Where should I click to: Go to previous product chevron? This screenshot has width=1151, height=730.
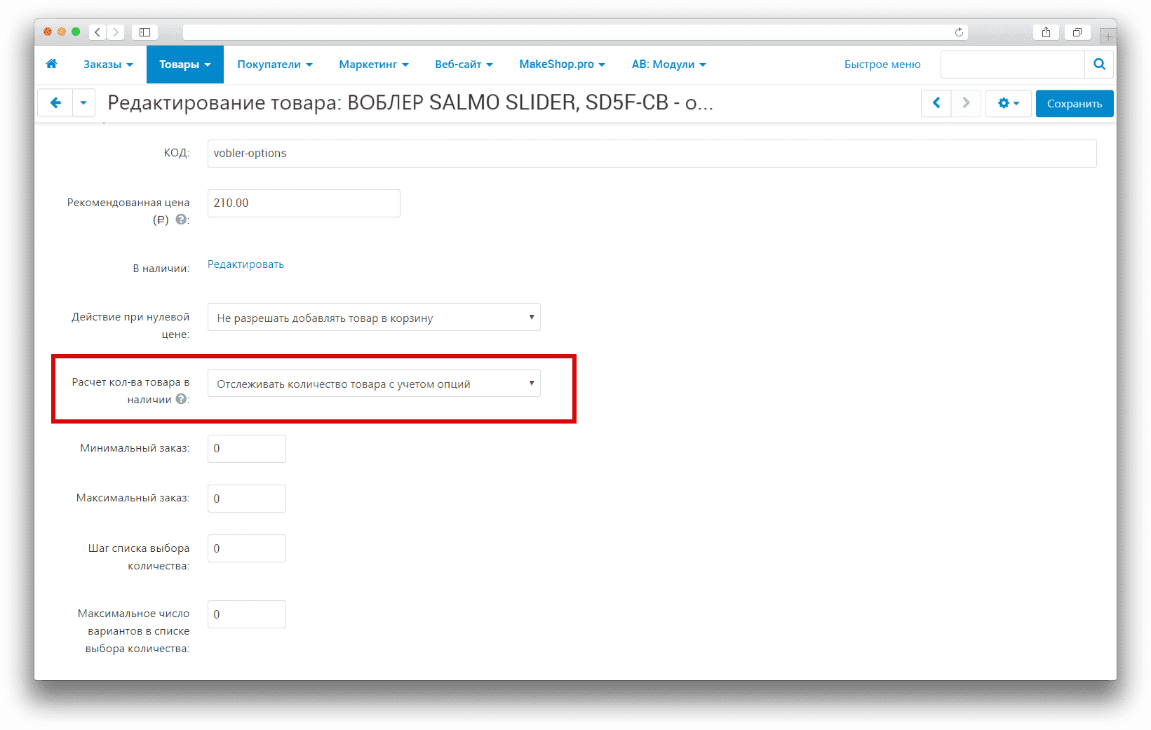coord(936,103)
